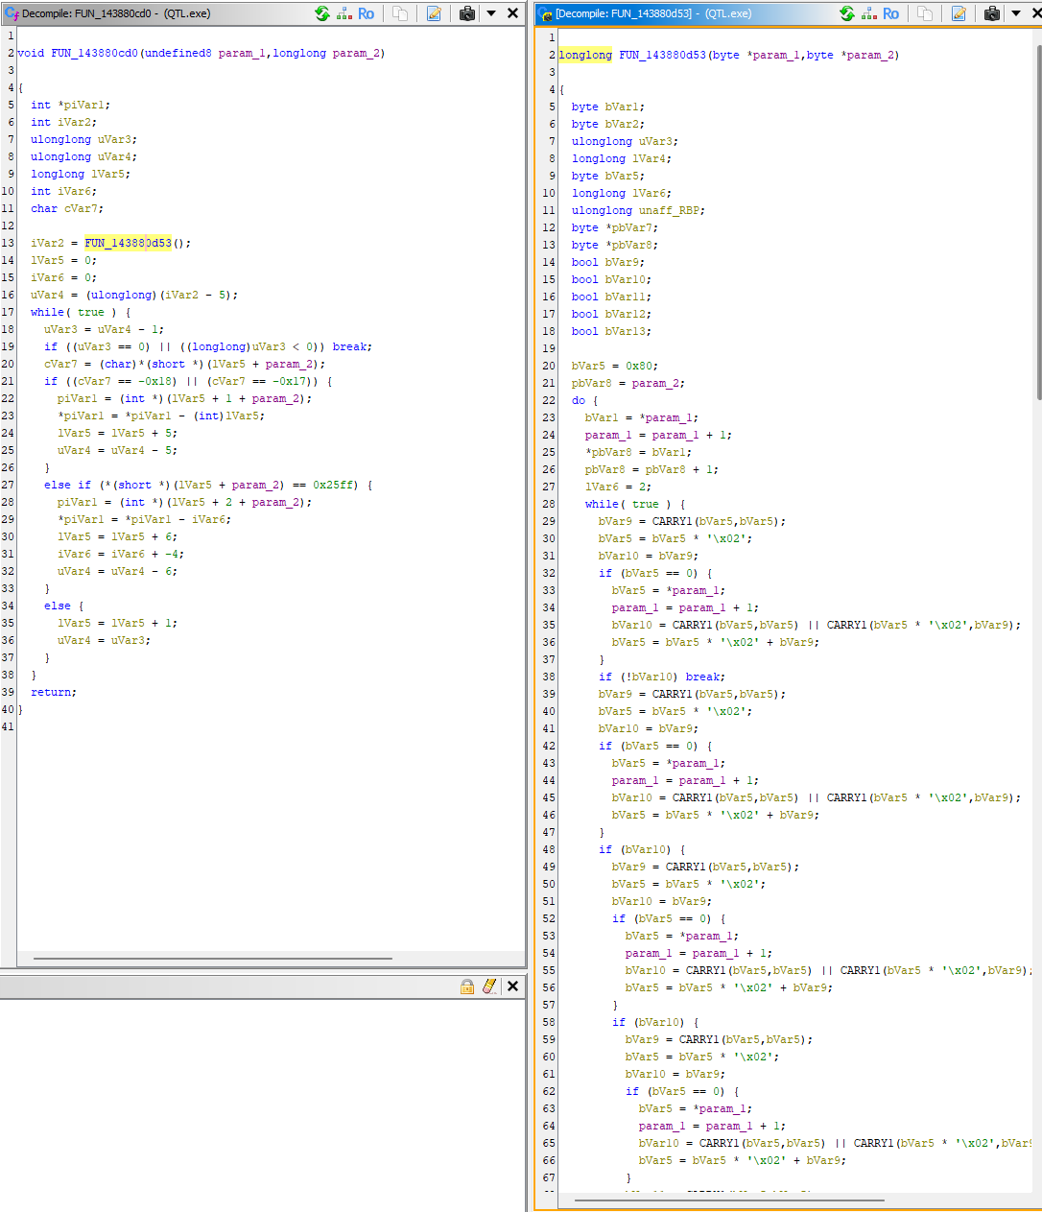Screen dimensions: 1042x1212
Task: Click edit notepad icon in right decompiler
Action: 959,13
